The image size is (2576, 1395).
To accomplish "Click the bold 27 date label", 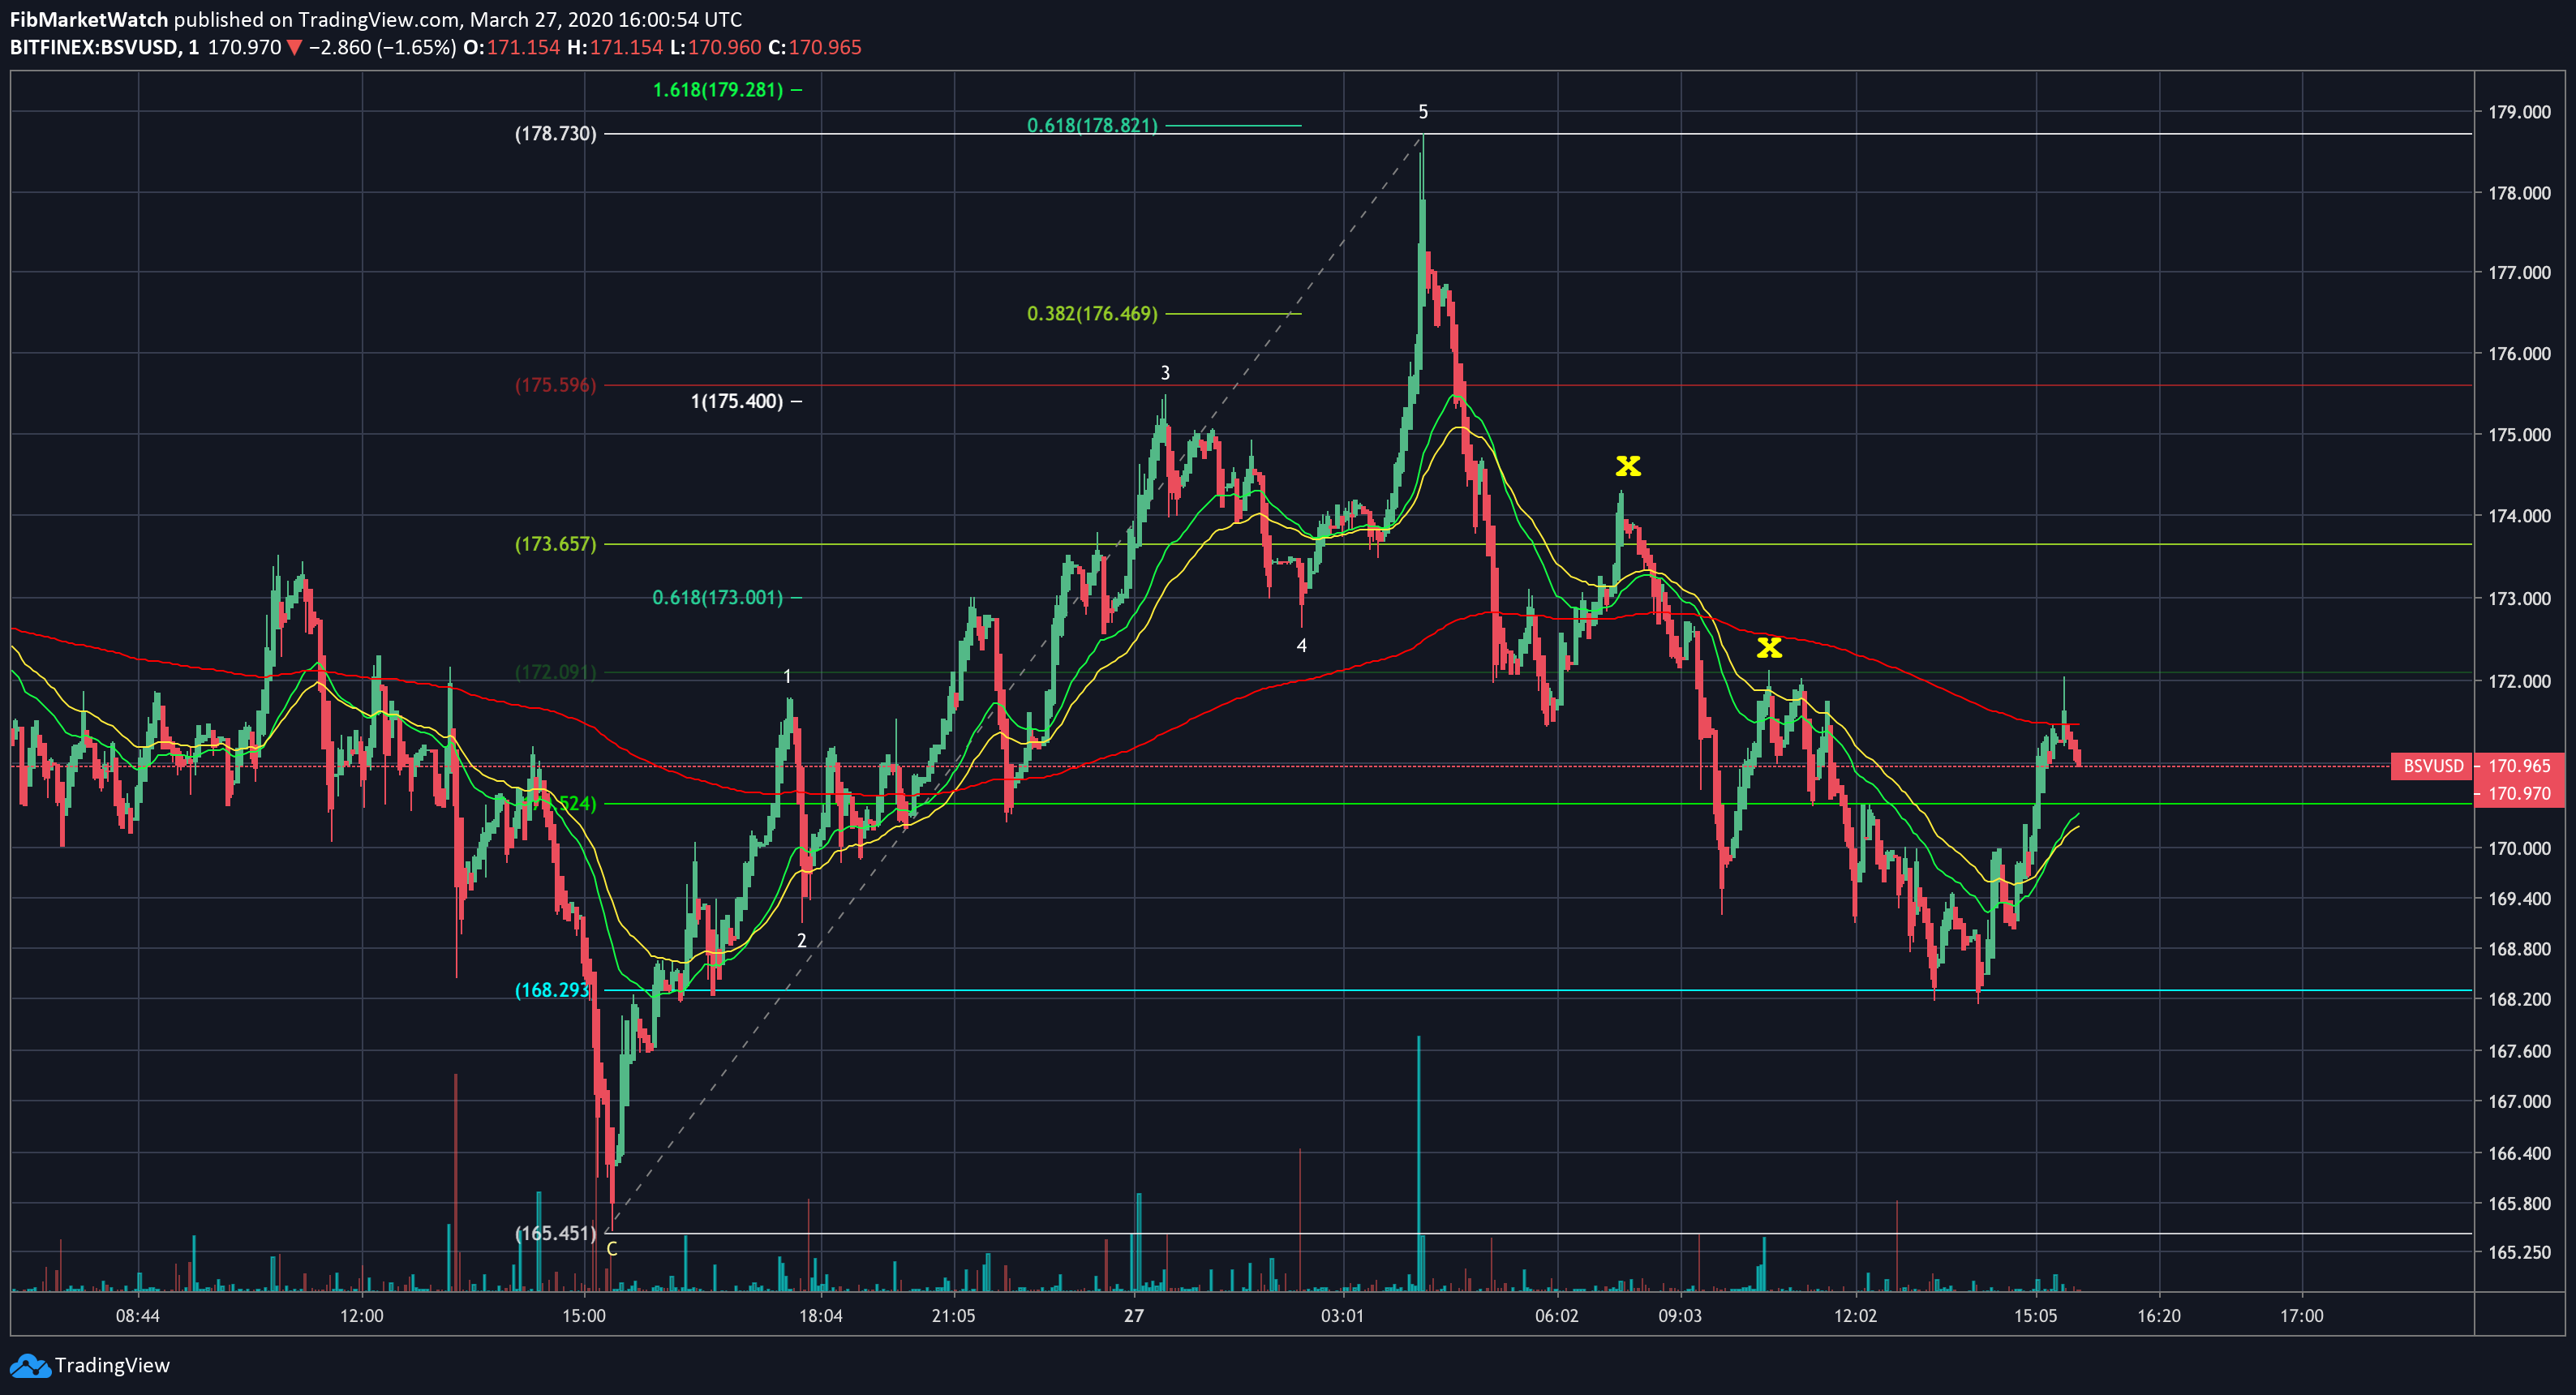I will [1133, 1316].
